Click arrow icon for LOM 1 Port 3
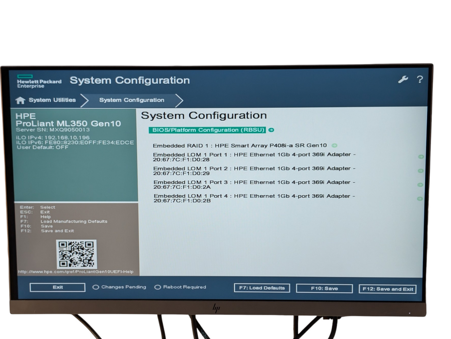451x339 pixels. coord(420,185)
